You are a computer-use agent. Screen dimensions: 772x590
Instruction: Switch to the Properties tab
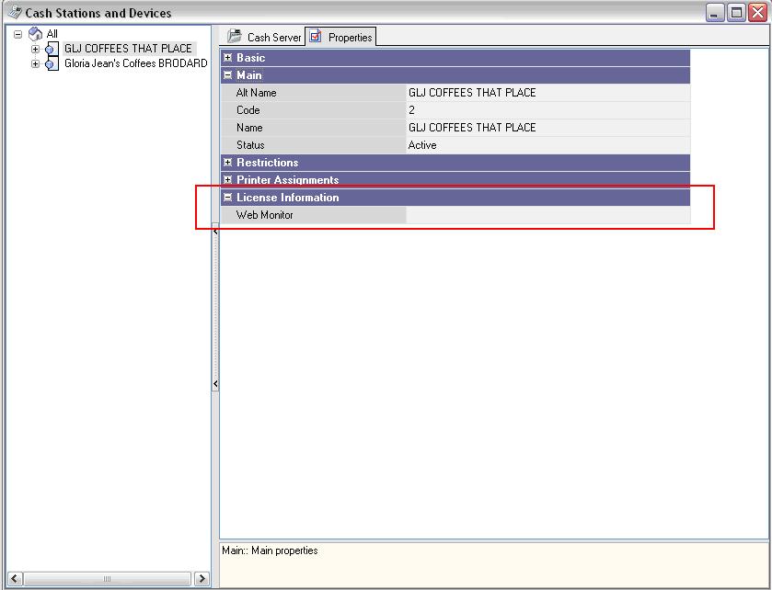point(340,37)
